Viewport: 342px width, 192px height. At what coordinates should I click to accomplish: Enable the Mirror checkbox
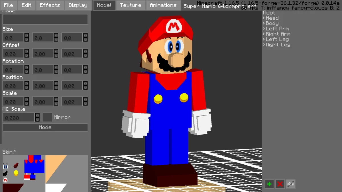tap(48, 117)
